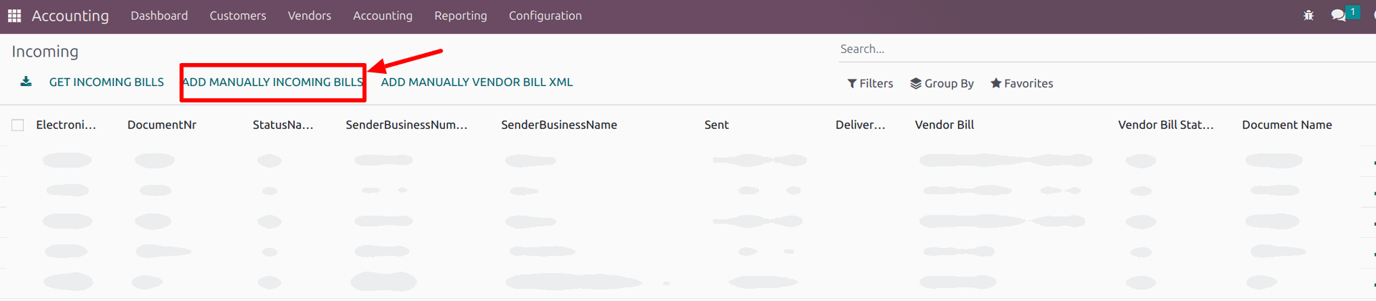Sort by SenderBusinessName column header

[559, 125]
